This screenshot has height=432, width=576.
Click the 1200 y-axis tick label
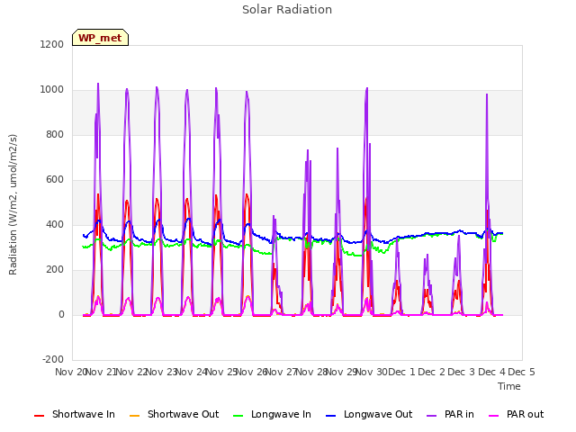click(52, 44)
